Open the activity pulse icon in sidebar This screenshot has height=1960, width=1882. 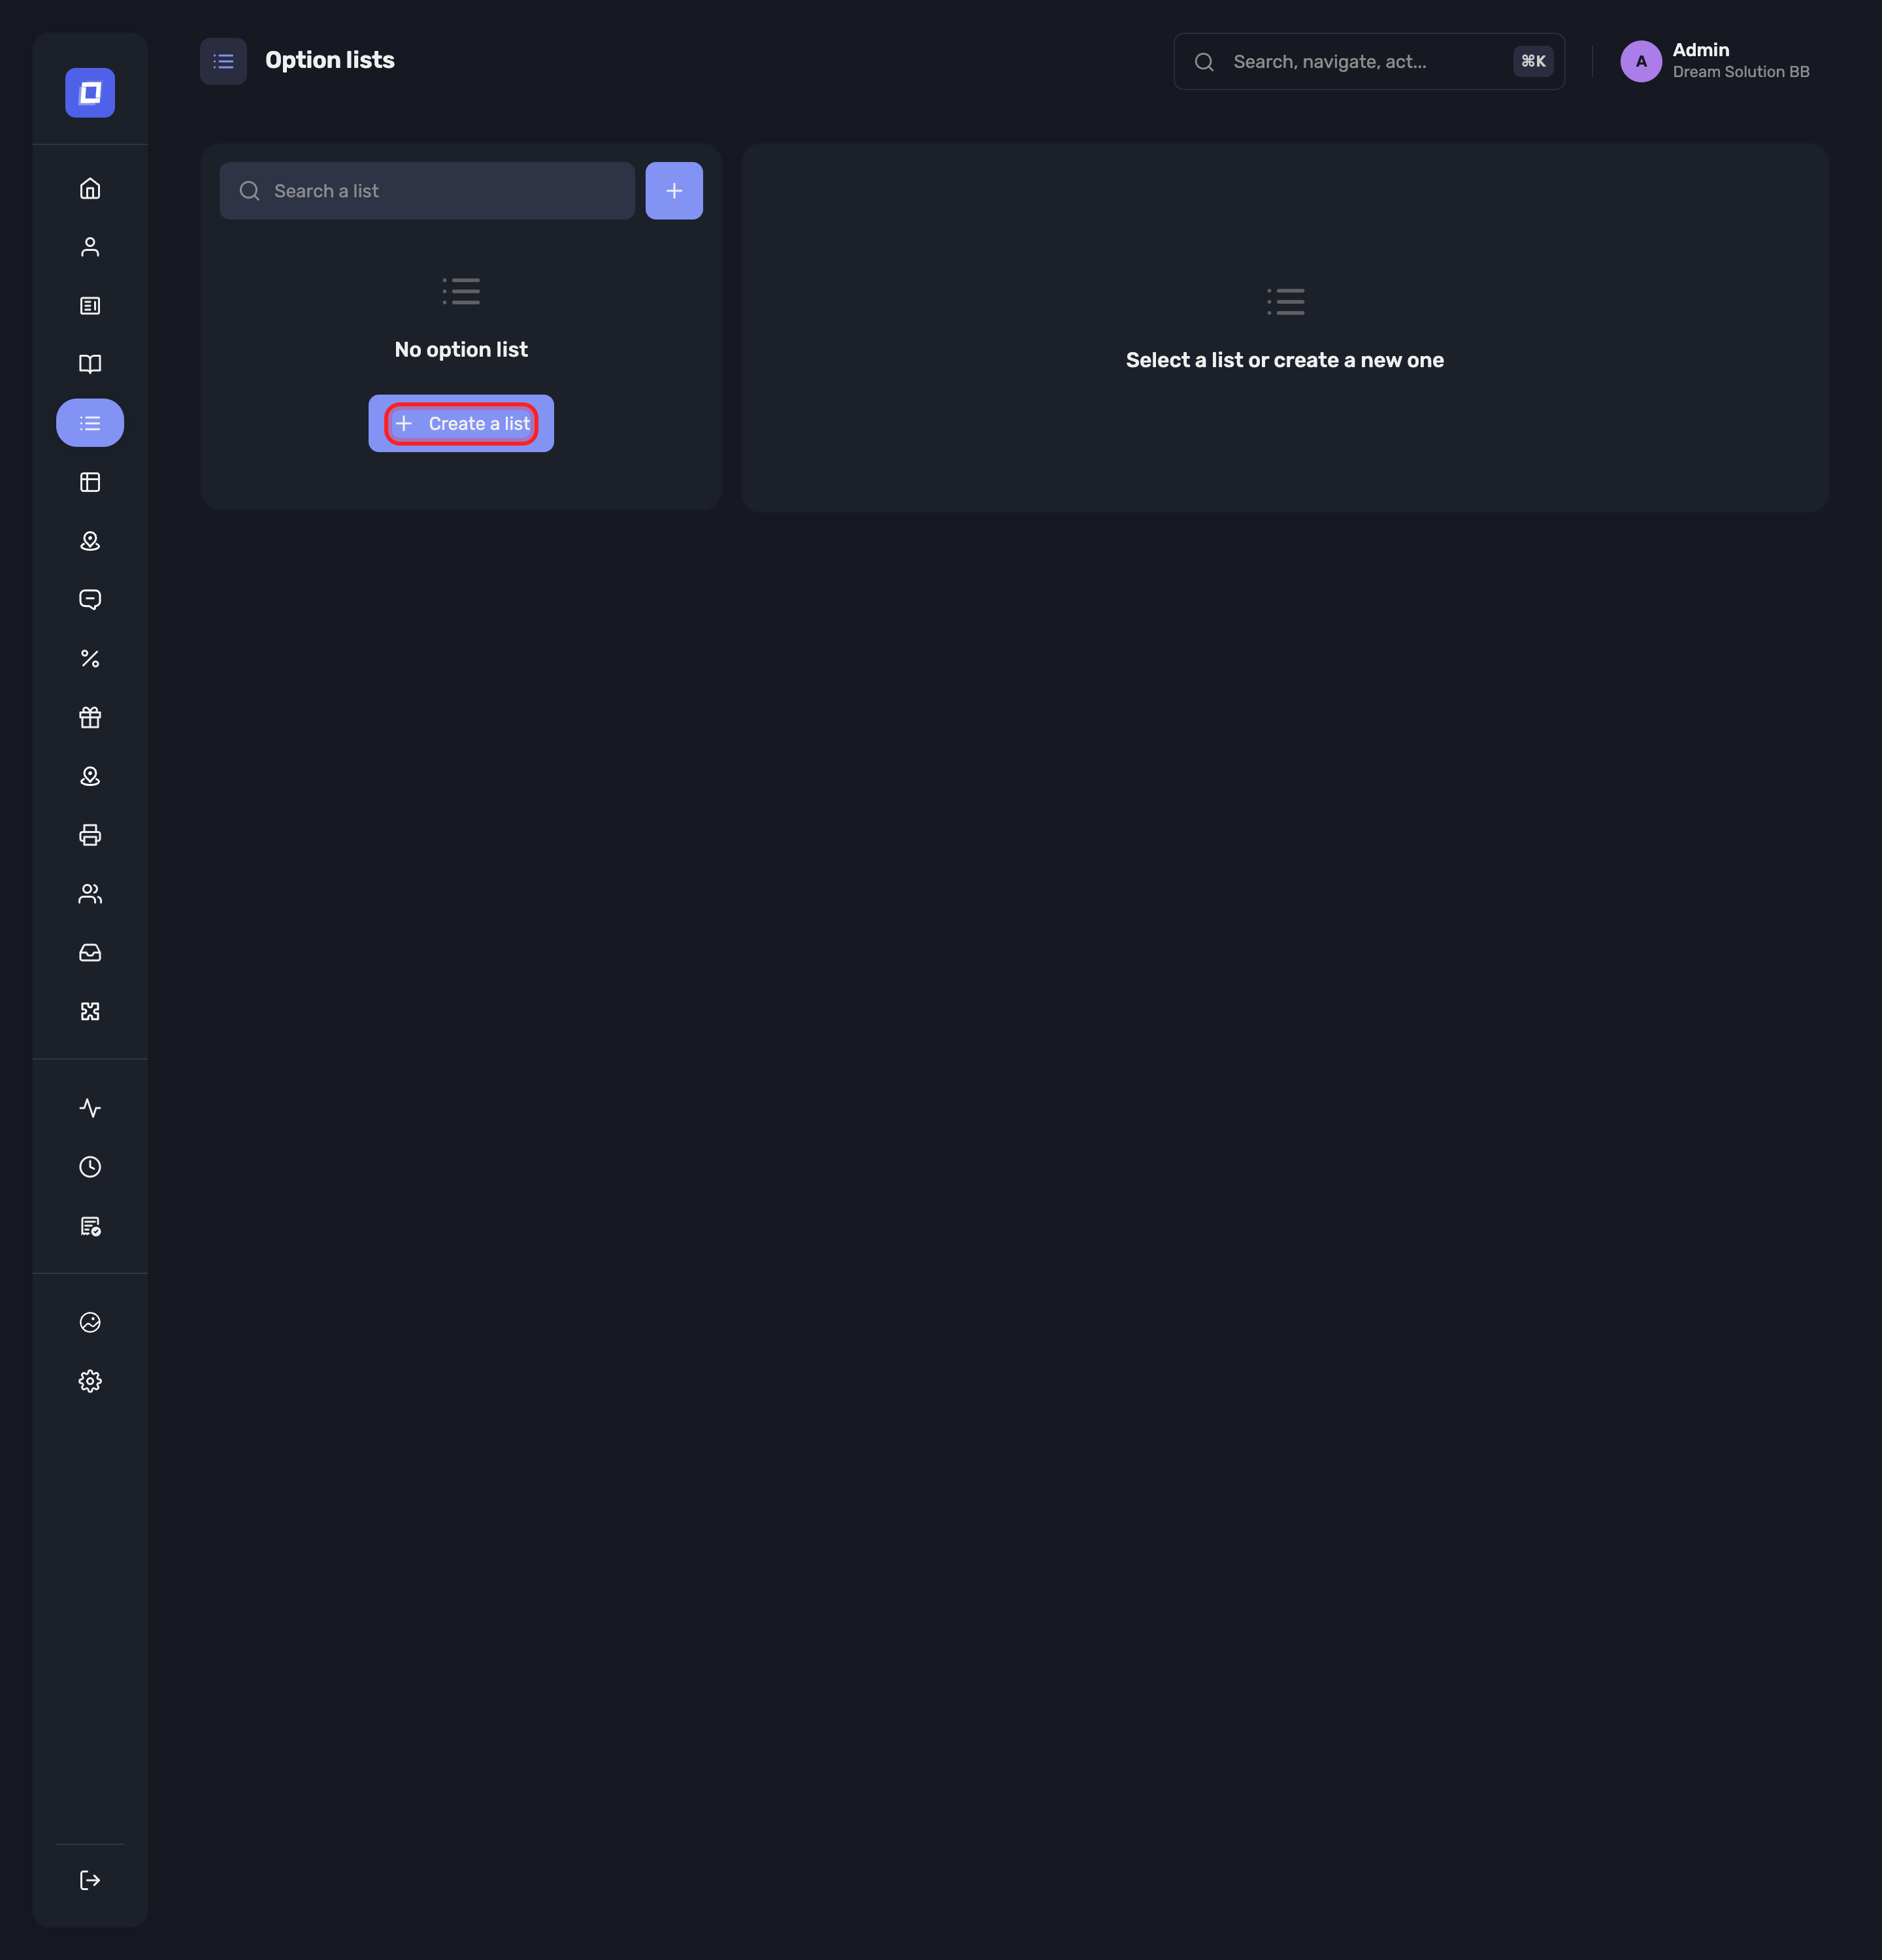tap(90, 1108)
